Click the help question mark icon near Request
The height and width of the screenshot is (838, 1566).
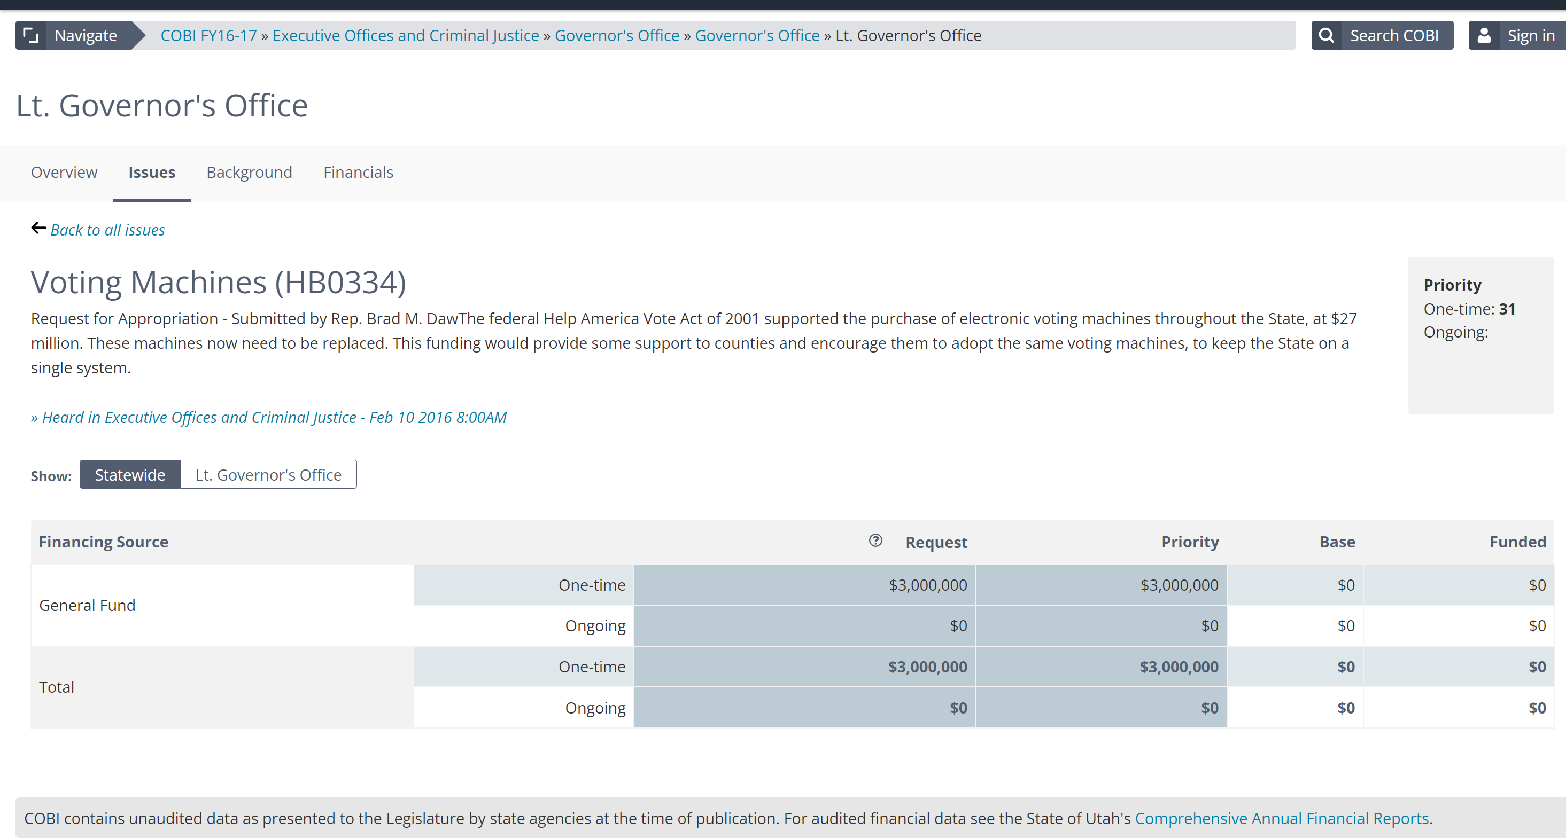875,540
